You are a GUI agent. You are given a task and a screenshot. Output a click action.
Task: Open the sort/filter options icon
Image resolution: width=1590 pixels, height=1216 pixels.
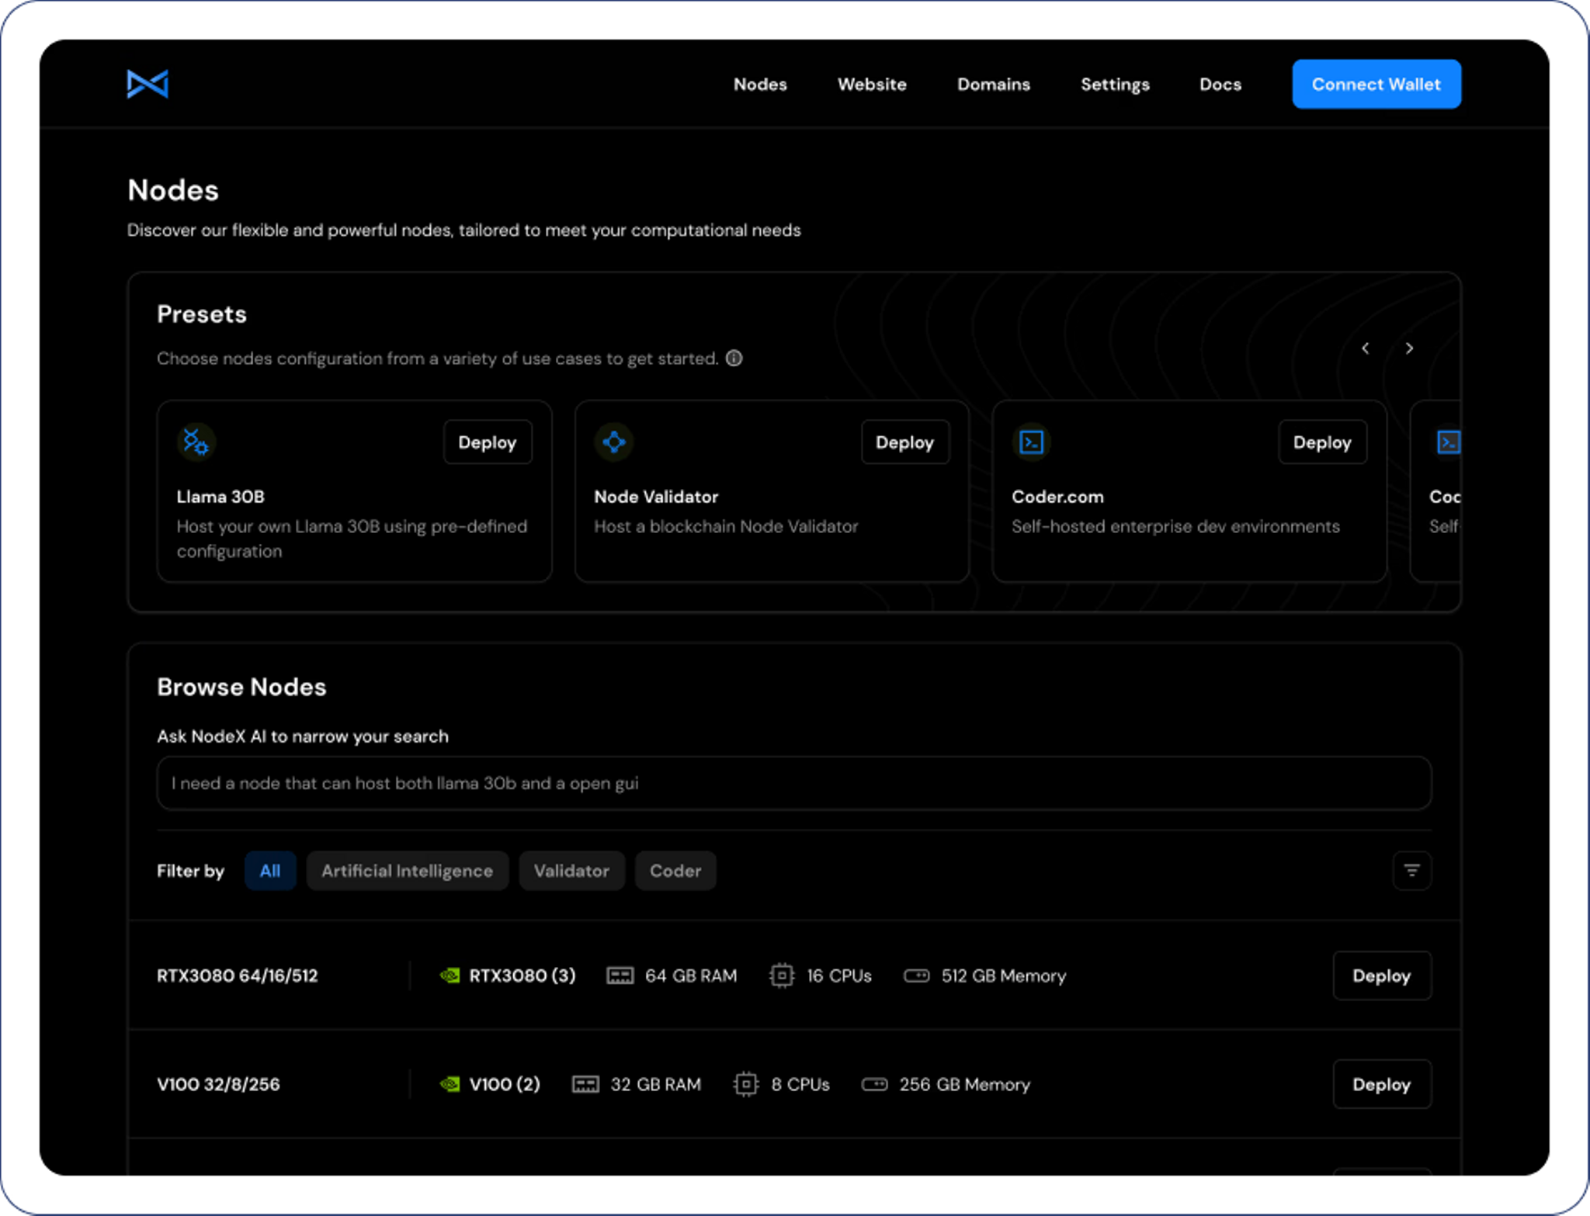tap(1411, 871)
